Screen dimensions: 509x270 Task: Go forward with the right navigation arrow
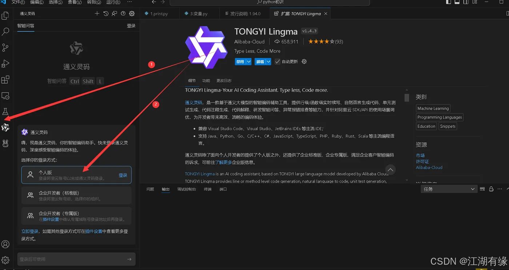(x=163, y=2)
